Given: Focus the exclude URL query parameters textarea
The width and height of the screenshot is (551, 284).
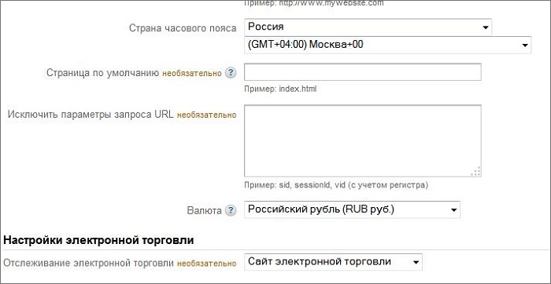Looking at the screenshot, I should (x=363, y=140).
